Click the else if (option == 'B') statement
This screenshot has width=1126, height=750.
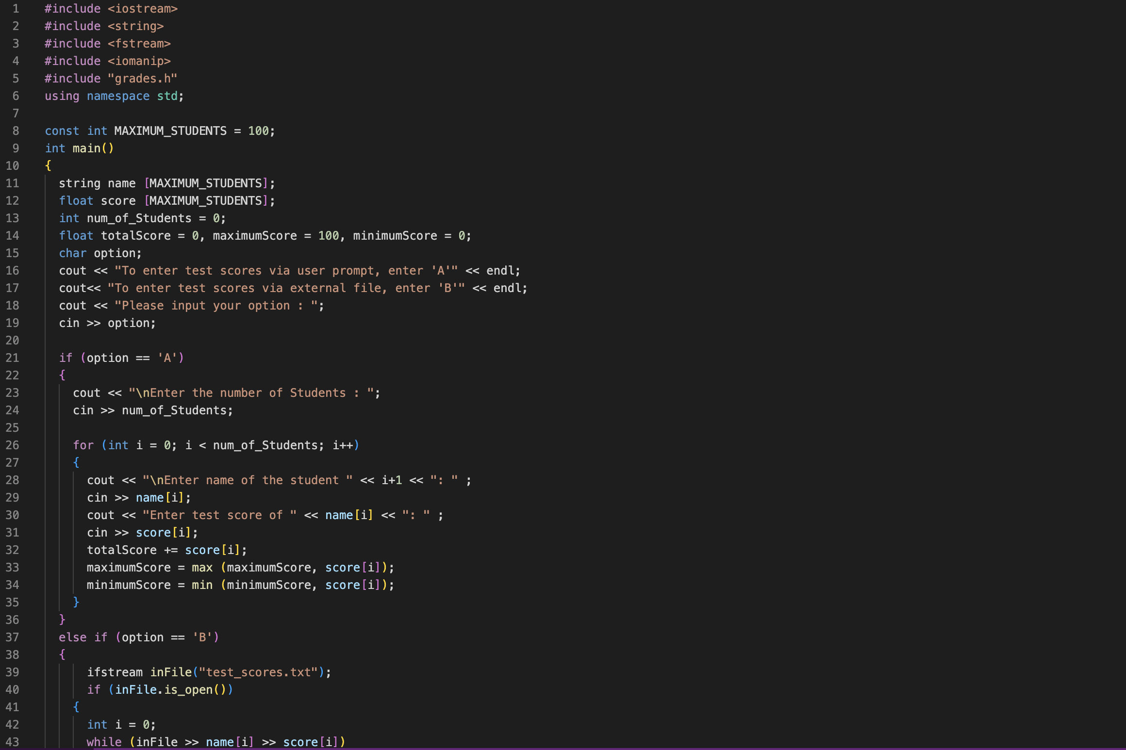pyautogui.click(x=139, y=637)
